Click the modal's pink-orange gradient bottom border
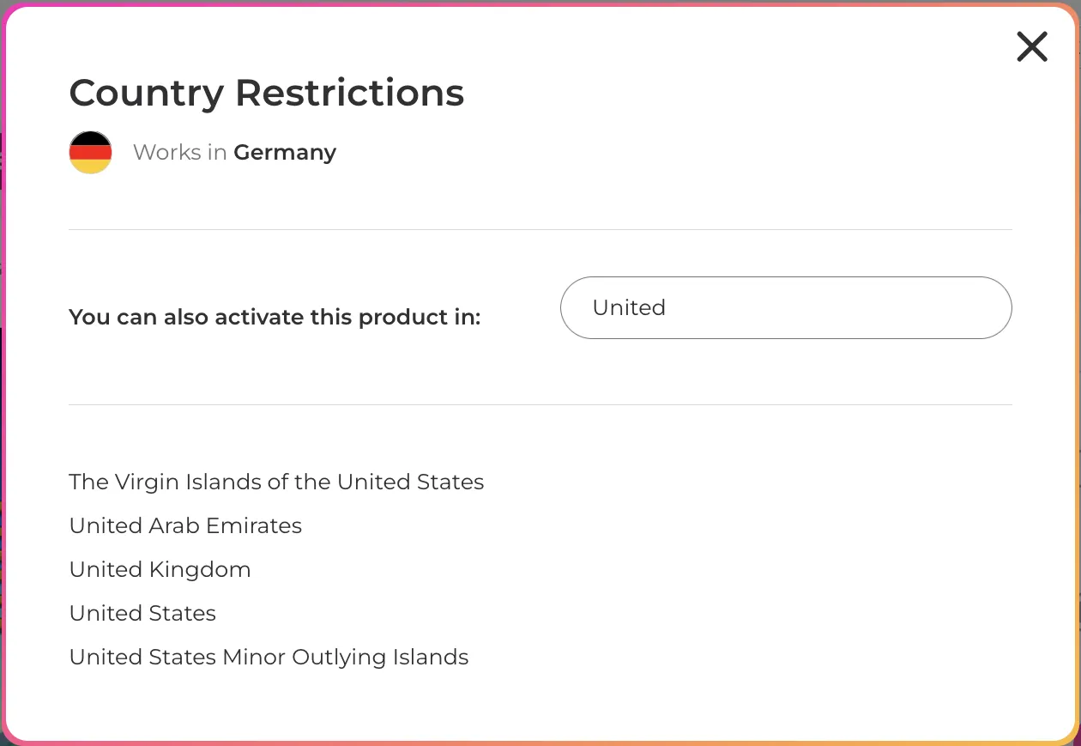Image resolution: width=1081 pixels, height=746 pixels. (540, 743)
